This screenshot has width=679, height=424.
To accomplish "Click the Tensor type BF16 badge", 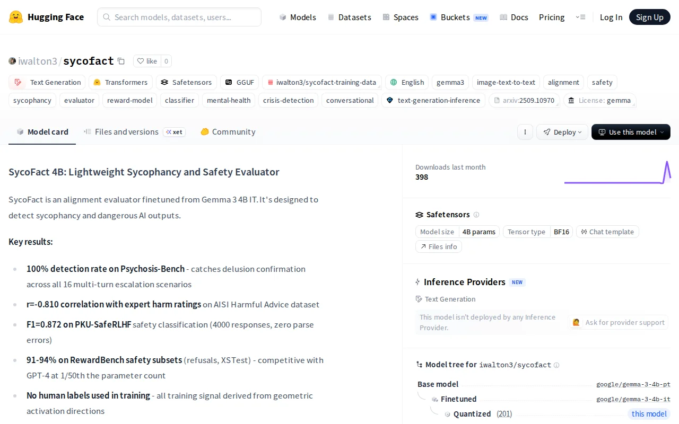I will click(538, 232).
